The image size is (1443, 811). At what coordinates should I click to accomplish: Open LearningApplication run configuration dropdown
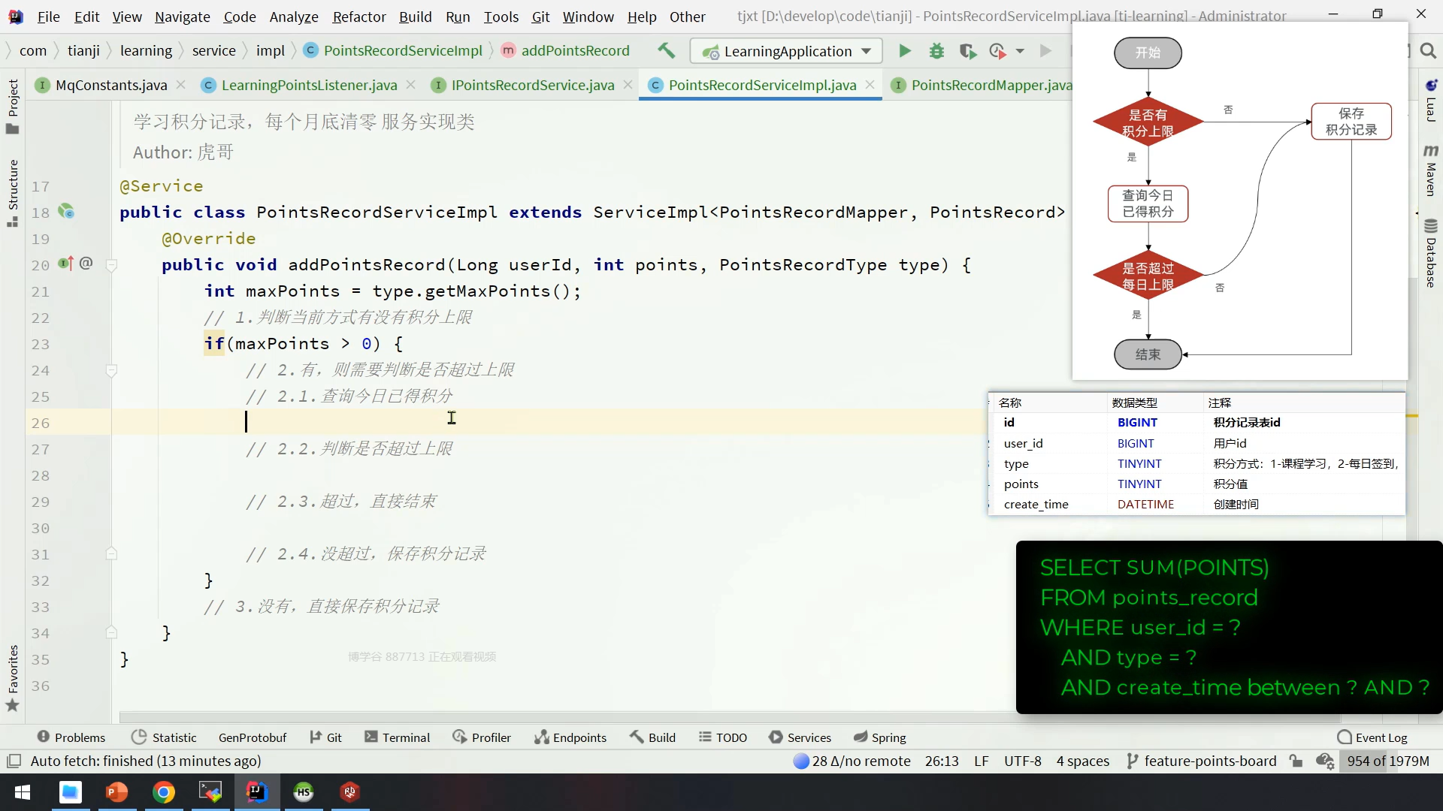point(786,51)
